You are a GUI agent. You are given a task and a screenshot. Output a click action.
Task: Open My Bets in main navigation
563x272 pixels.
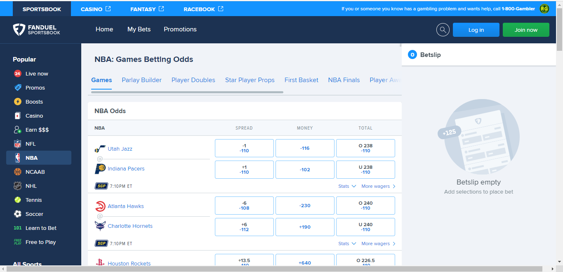[139, 29]
